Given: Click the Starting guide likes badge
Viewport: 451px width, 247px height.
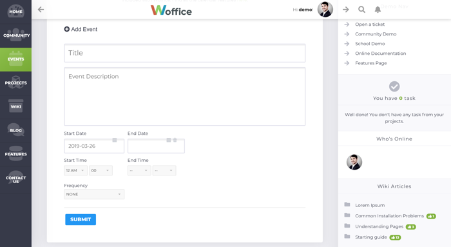Looking at the screenshot, I should coord(395,237).
